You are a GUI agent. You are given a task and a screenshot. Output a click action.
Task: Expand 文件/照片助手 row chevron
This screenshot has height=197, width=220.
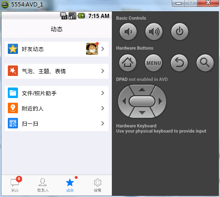tap(103, 93)
